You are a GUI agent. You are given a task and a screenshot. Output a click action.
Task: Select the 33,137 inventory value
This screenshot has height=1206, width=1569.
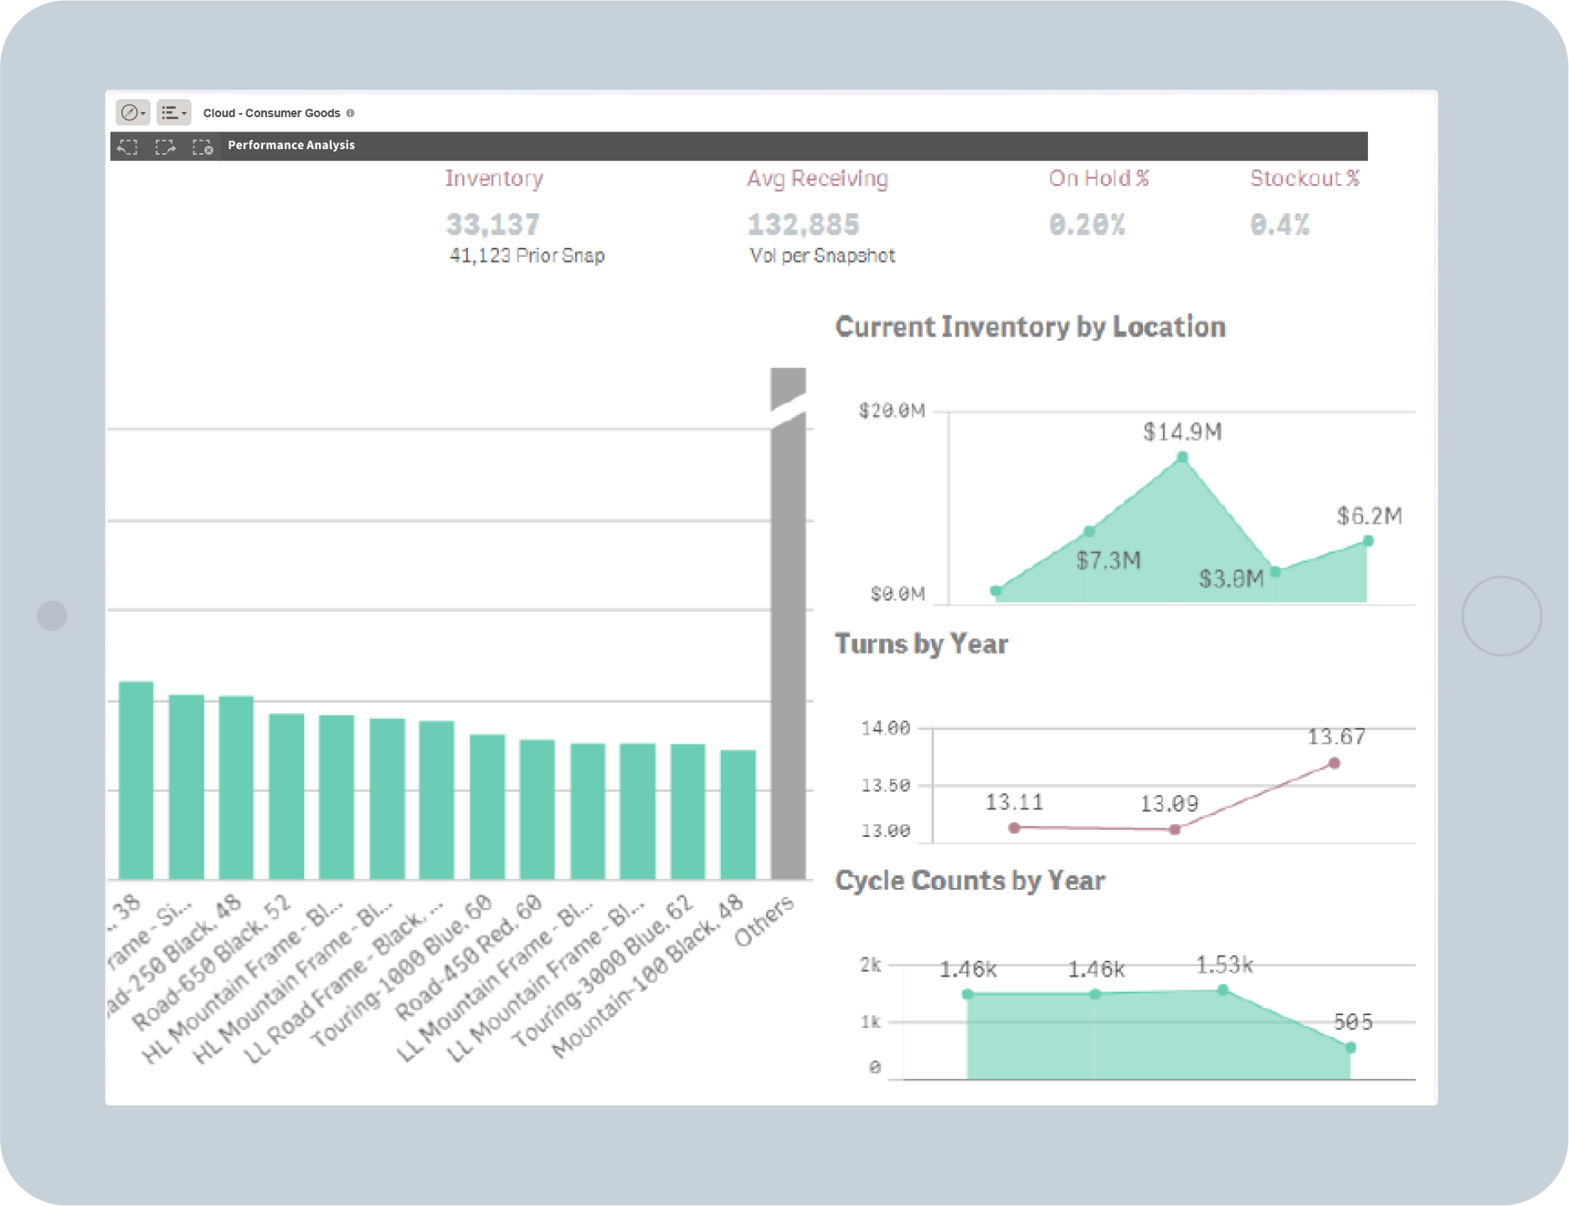[x=492, y=223]
